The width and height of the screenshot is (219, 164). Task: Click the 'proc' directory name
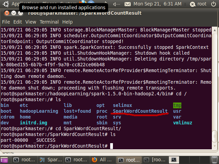tap(102, 111)
